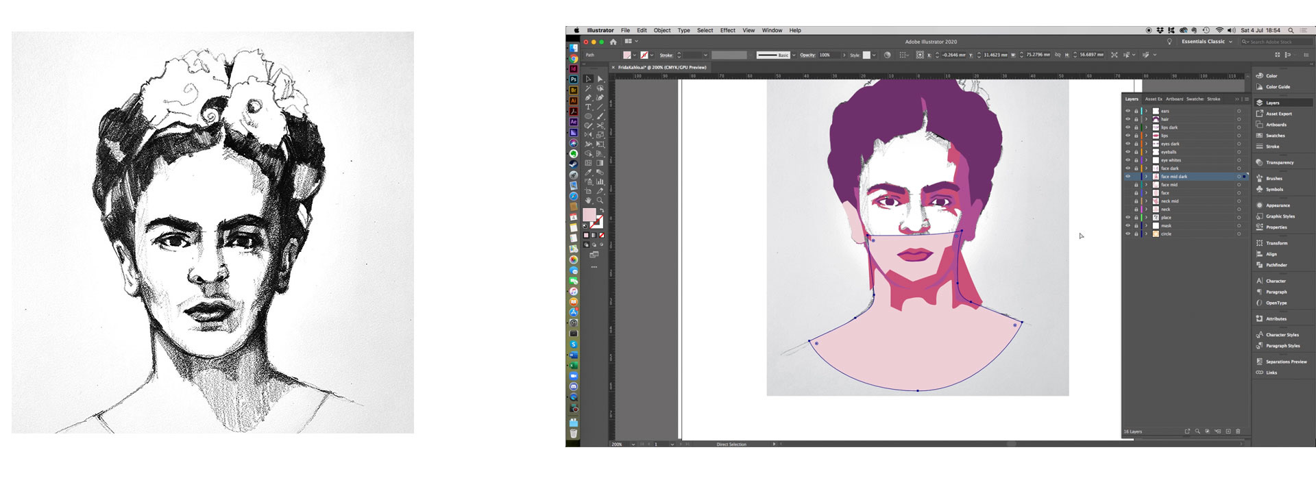Activate the Type tool
This screenshot has height=478, width=1316.
588,108
